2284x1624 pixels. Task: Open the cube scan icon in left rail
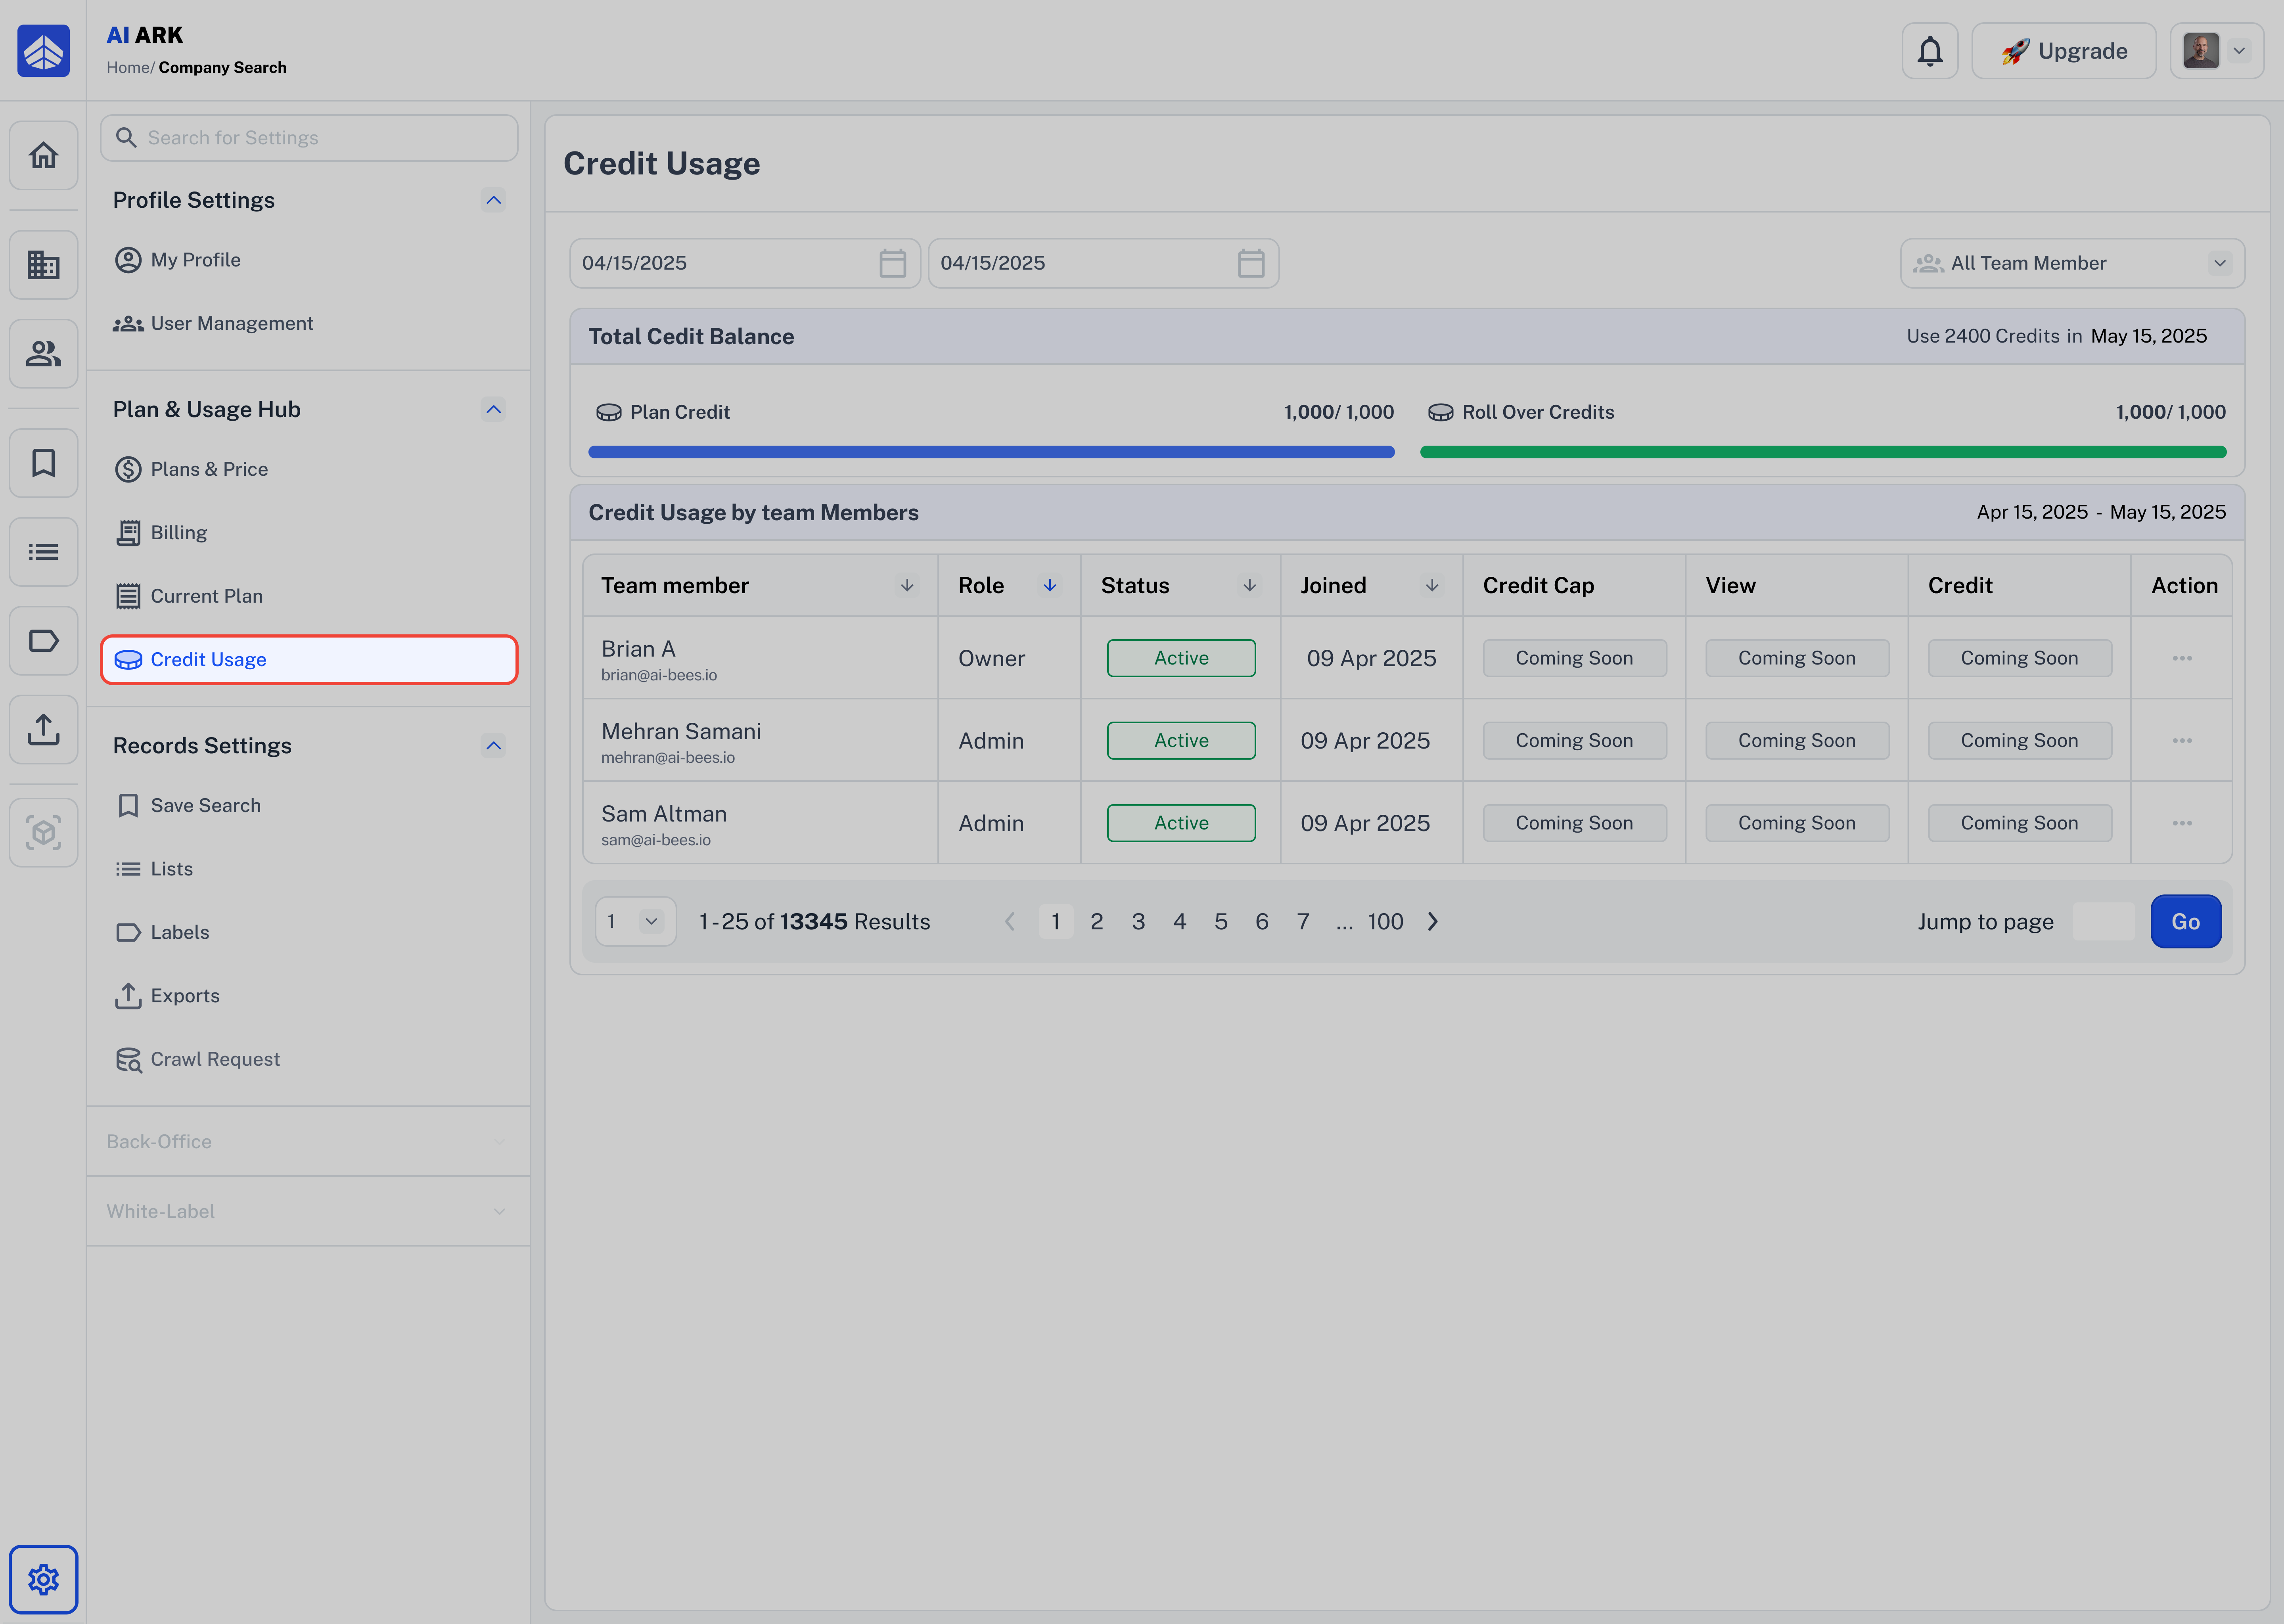point(43,832)
